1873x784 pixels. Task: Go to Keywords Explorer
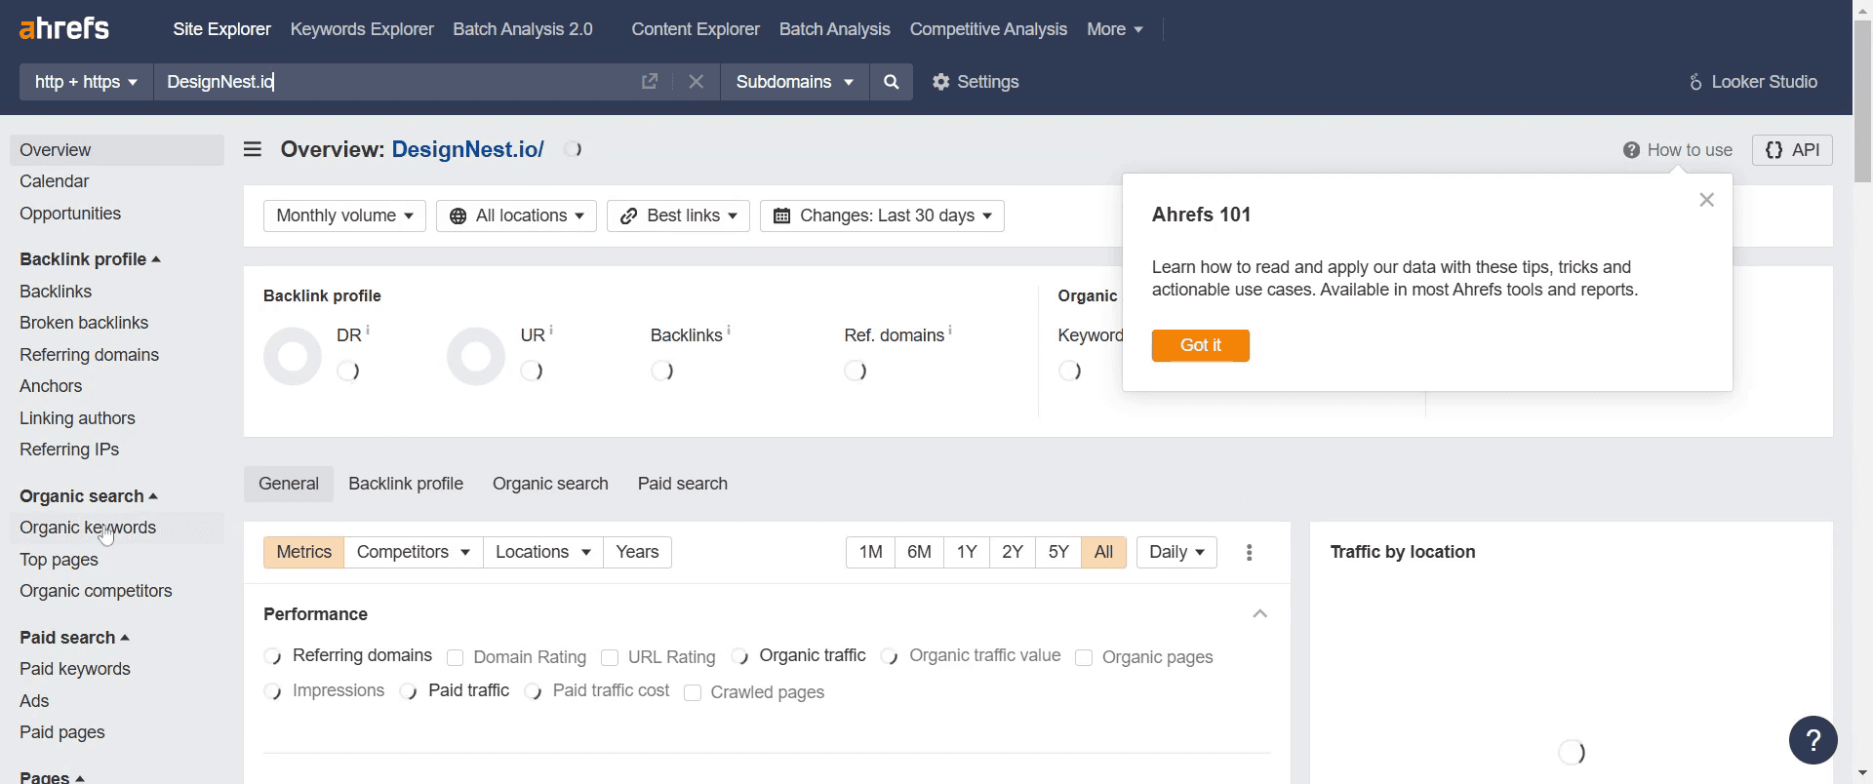(x=362, y=29)
